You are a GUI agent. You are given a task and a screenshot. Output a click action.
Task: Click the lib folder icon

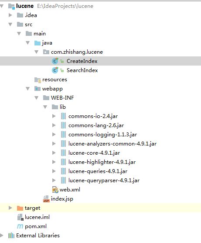(55, 107)
